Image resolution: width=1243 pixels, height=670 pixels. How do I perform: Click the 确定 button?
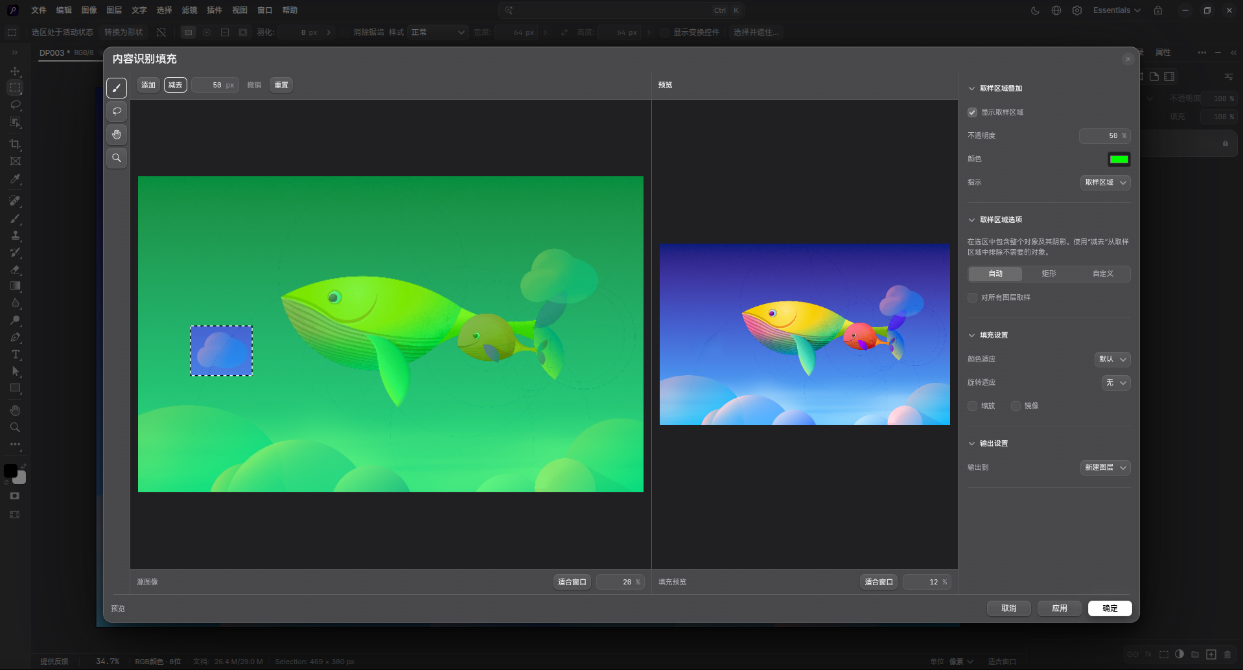click(1110, 608)
